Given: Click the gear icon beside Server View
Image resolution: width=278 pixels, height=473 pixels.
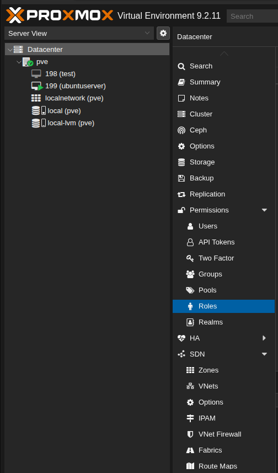Looking at the screenshot, I should (163, 33).
